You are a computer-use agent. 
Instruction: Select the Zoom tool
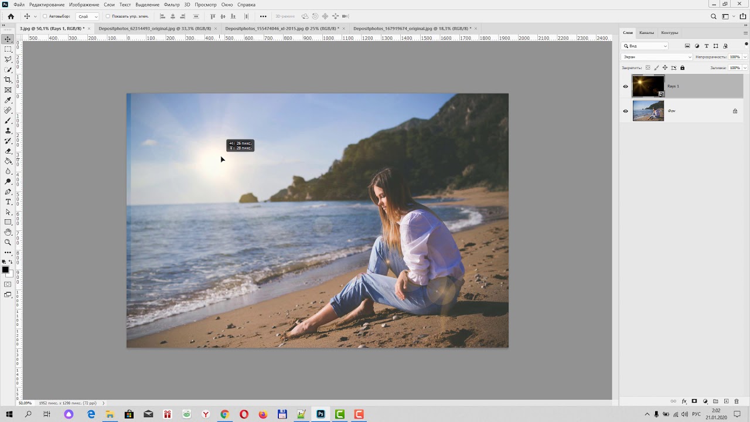[8, 242]
